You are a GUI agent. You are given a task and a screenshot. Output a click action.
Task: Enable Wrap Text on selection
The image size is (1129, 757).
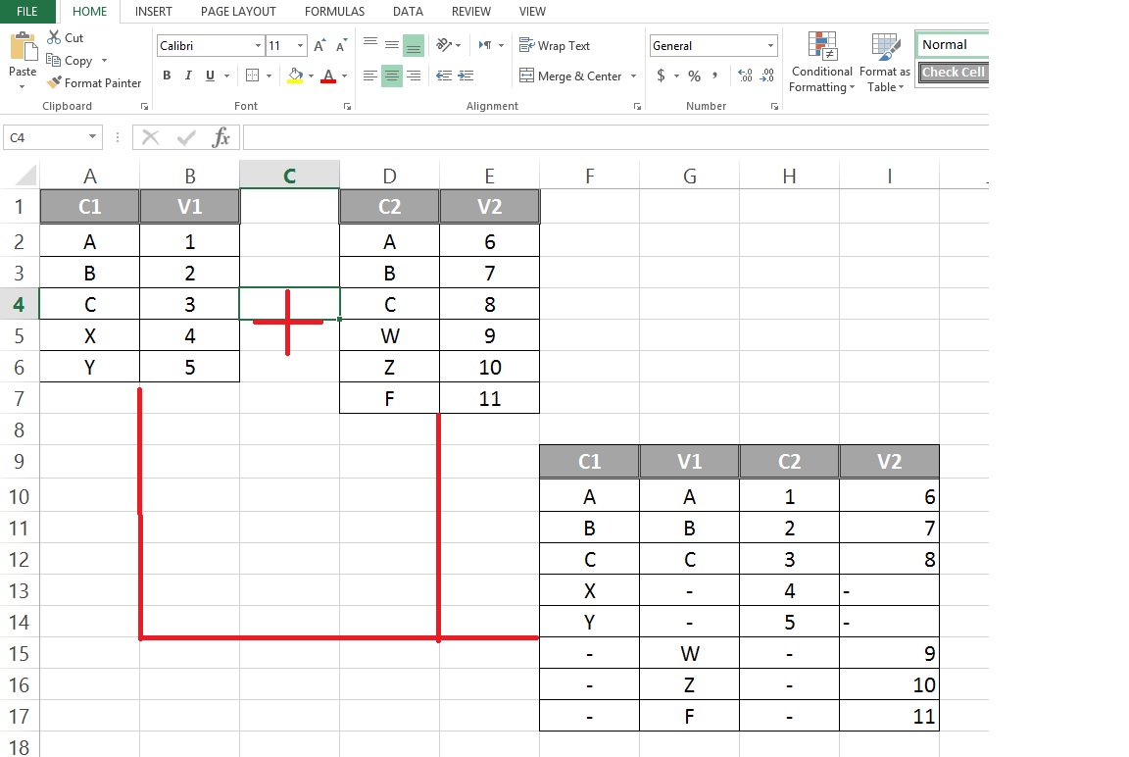click(x=556, y=45)
